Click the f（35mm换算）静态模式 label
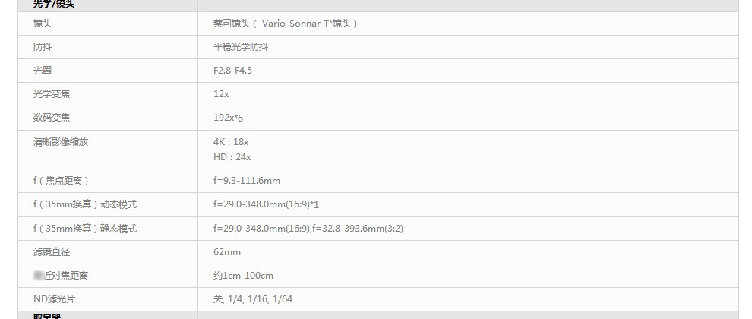Image resolution: width=752 pixels, height=319 pixels. (85, 229)
